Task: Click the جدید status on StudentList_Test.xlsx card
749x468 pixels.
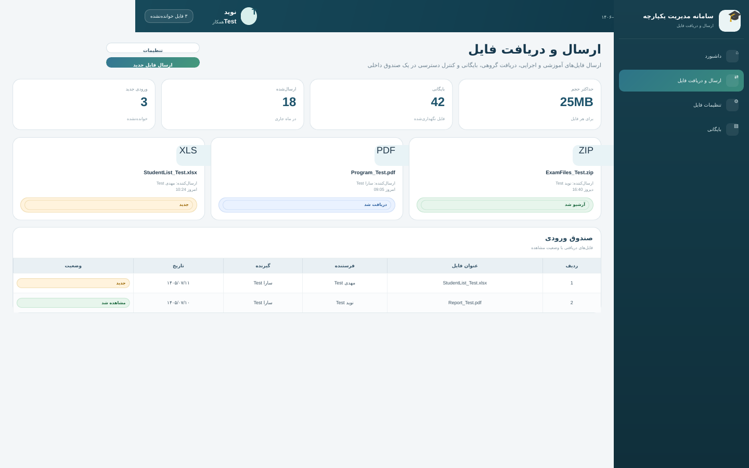Action: click(109, 205)
